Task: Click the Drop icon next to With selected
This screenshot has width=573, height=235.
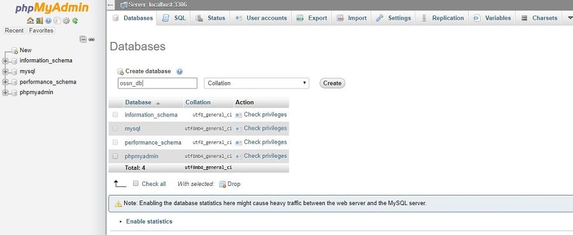Action: [222, 184]
